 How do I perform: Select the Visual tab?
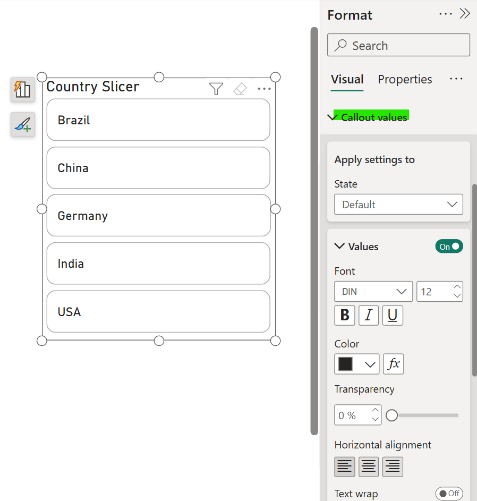pos(347,80)
